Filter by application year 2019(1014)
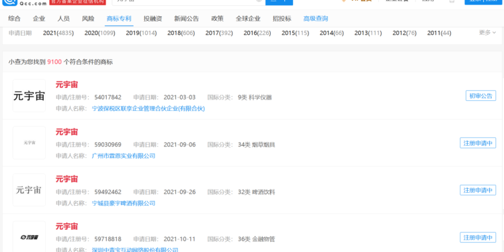 tap(141, 33)
